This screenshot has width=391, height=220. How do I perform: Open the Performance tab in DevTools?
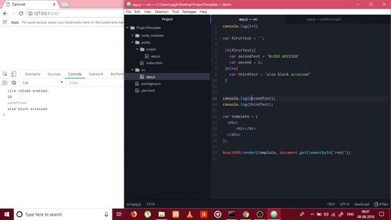(117, 74)
